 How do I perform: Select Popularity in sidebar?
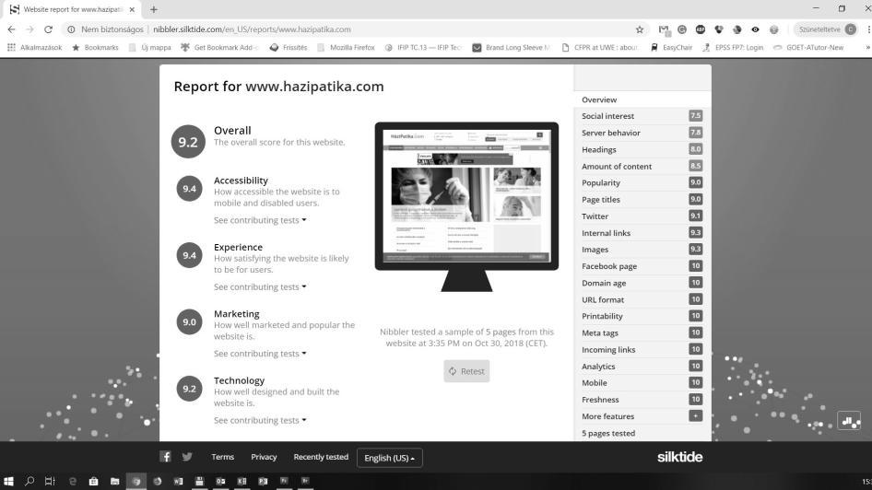pos(642,182)
